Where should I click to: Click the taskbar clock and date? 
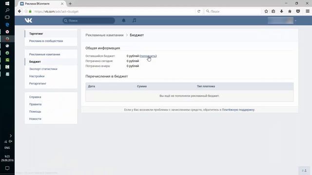(7, 158)
